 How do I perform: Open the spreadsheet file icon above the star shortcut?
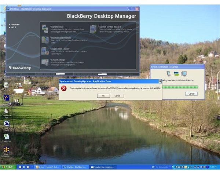pyautogui.click(x=6, y=85)
